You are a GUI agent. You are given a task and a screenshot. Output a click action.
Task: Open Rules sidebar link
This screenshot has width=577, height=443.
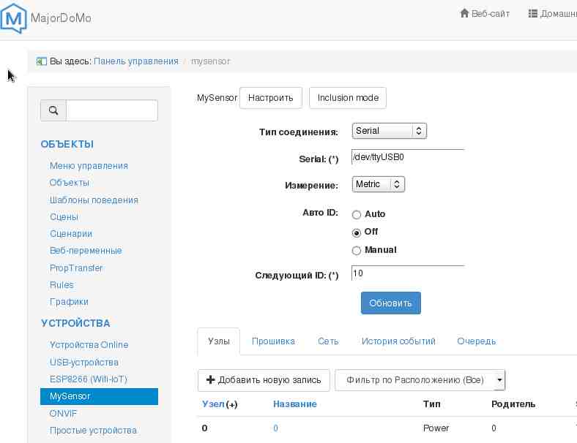point(62,284)
